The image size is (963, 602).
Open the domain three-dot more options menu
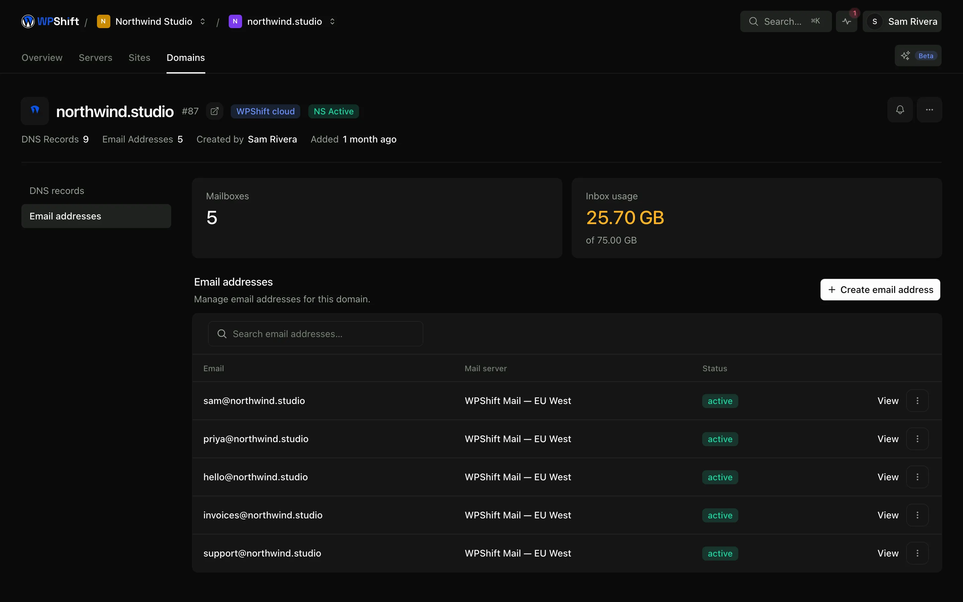(x=930, y=110)
